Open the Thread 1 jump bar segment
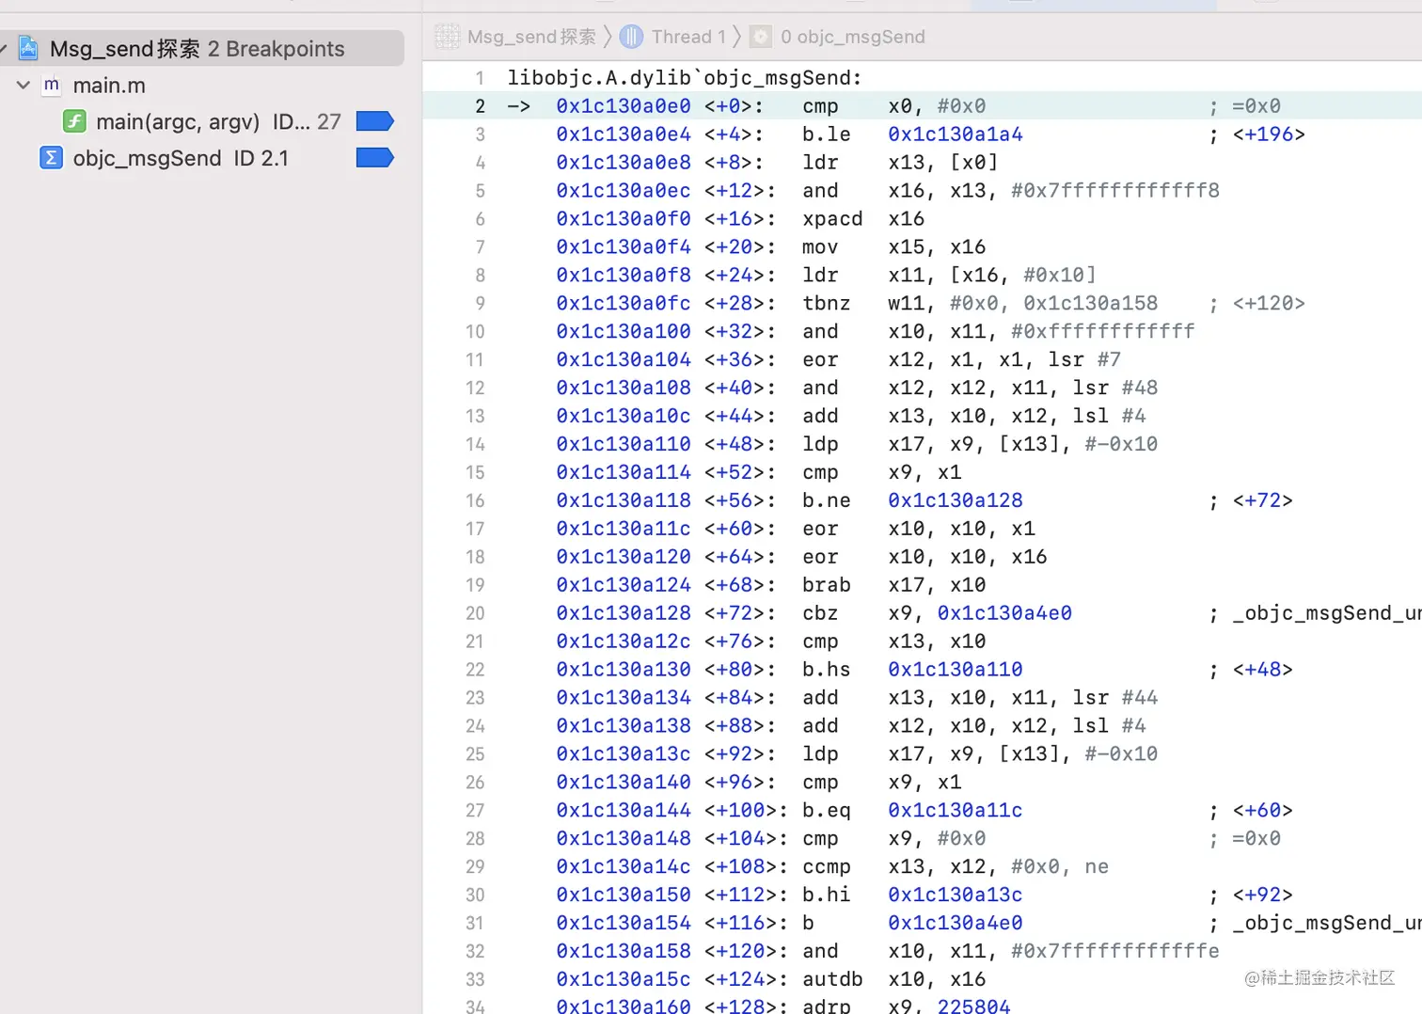Viewport: 1422px width, 1014px height. [688, 37]
